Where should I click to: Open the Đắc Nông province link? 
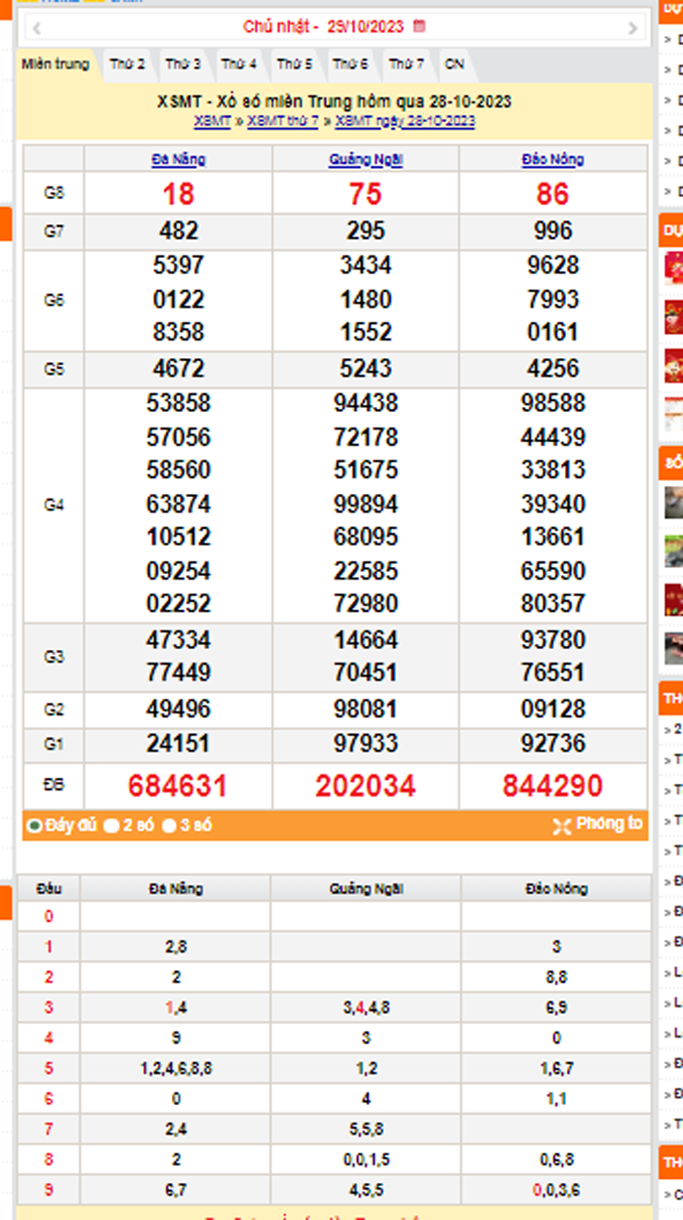(552, 159)
